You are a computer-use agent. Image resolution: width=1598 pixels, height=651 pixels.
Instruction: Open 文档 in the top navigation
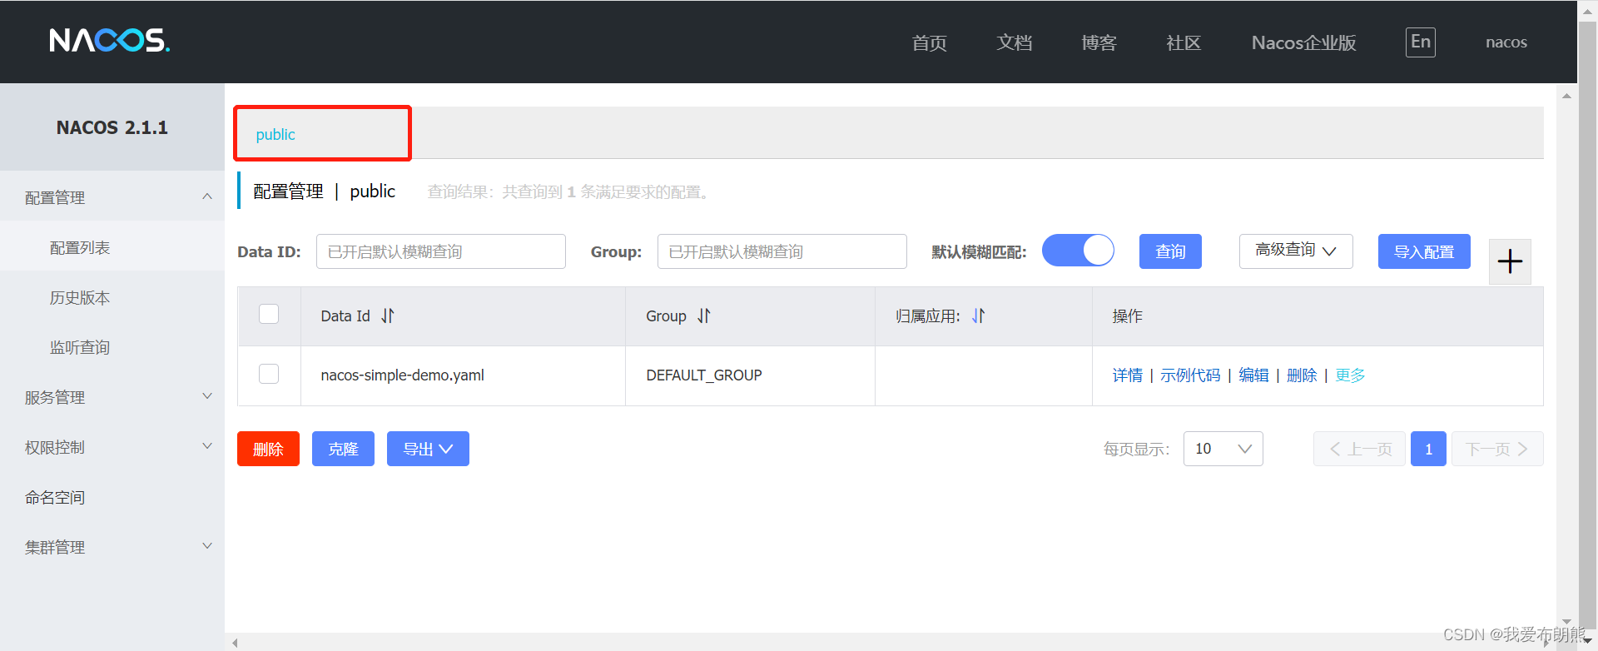(1015, 42)
